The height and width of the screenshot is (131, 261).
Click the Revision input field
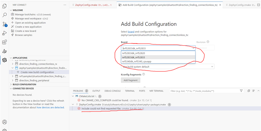click(205, 48)
